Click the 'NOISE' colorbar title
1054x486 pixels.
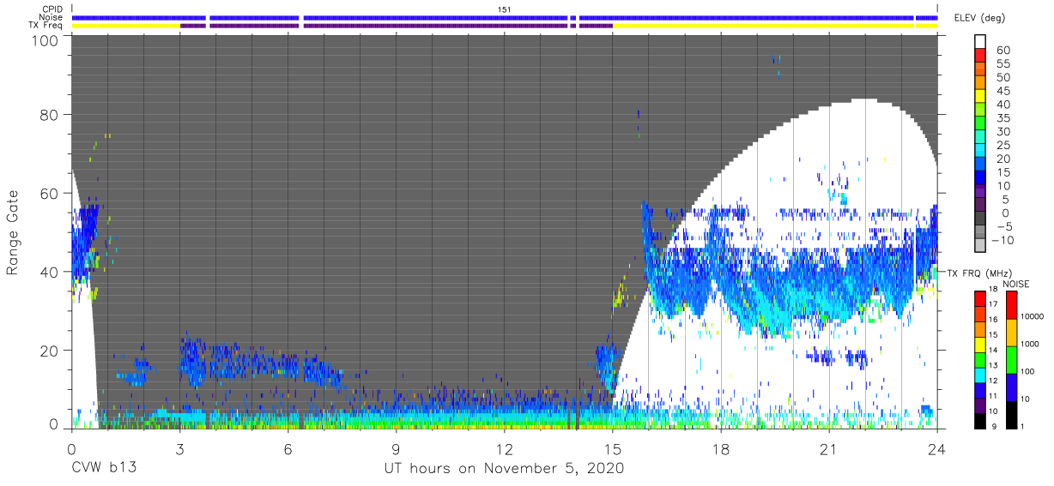(x=1017, y=284)
